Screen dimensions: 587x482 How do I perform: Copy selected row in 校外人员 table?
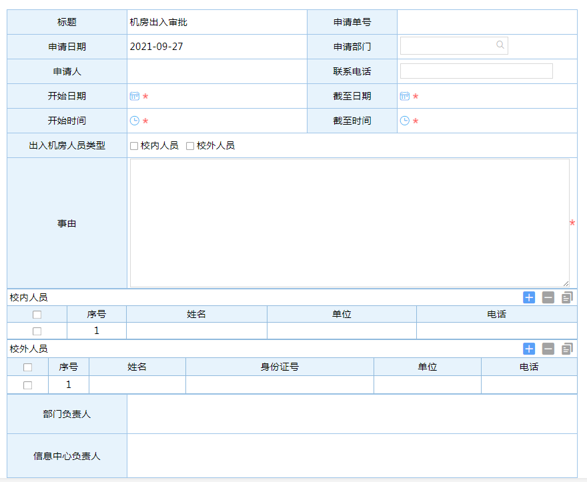(x=567, y=349)
